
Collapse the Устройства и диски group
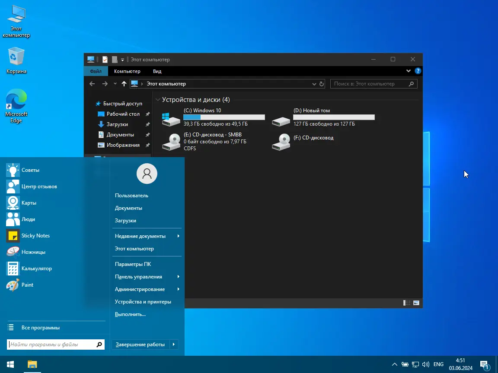158,100
